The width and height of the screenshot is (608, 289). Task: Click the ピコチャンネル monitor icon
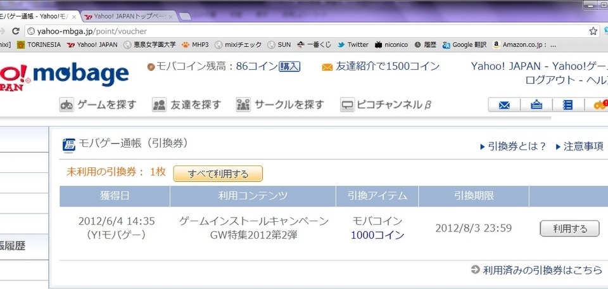(x=348, y=105)
